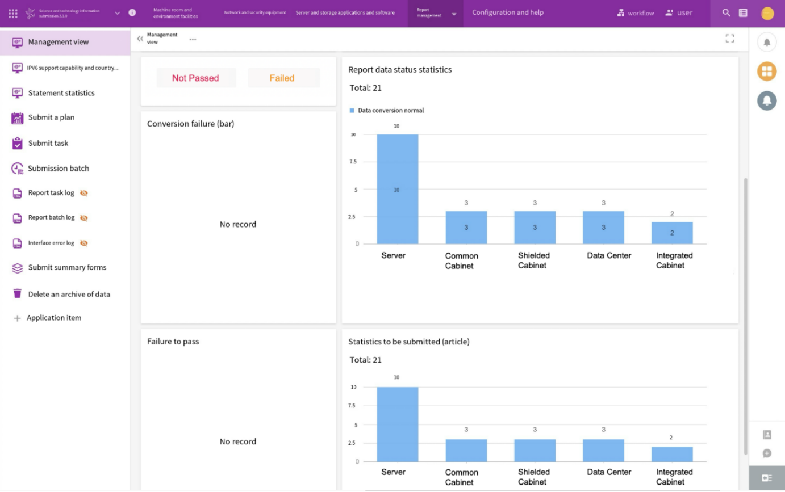Click the gray bell circle icon in right panel
Image resolution: width=785 pixels, height=492 pixels.
767,100
